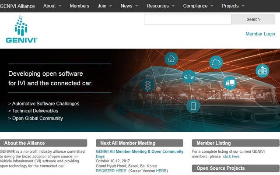Click the Open Source Projects heading
The width and height of the screenshot is (280, 175).
(x=236, y=168)
